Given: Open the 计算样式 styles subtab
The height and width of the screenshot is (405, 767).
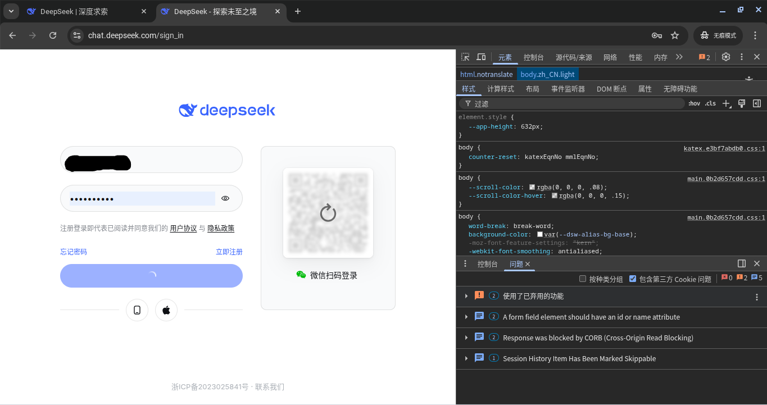Looking at the screenshot, I should click(x=500, y=89).
